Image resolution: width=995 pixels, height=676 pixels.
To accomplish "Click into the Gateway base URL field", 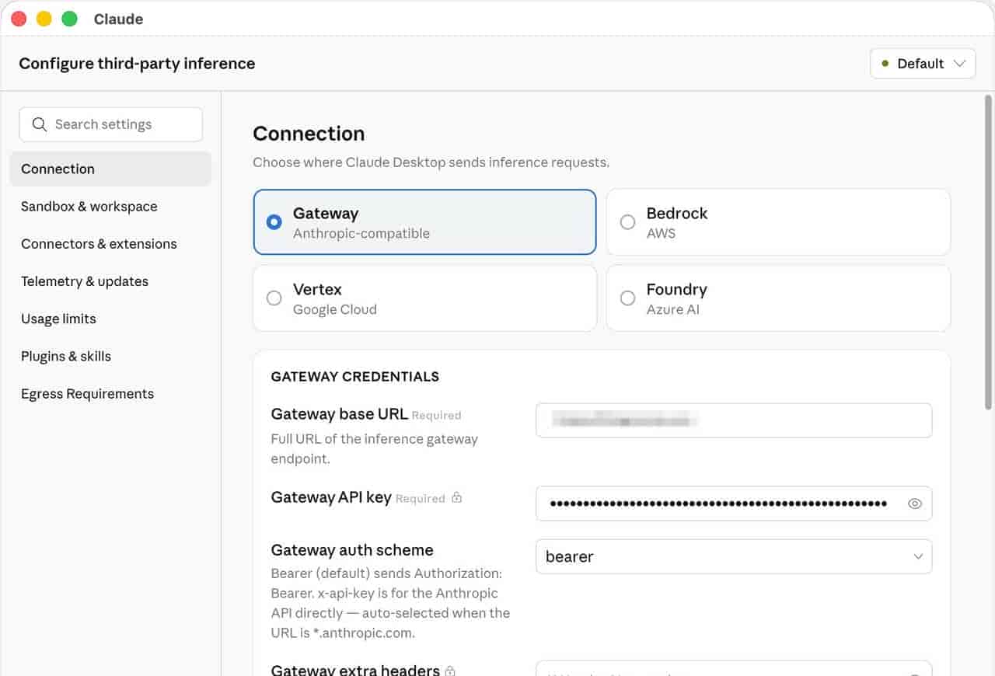I will pos(734,420).
